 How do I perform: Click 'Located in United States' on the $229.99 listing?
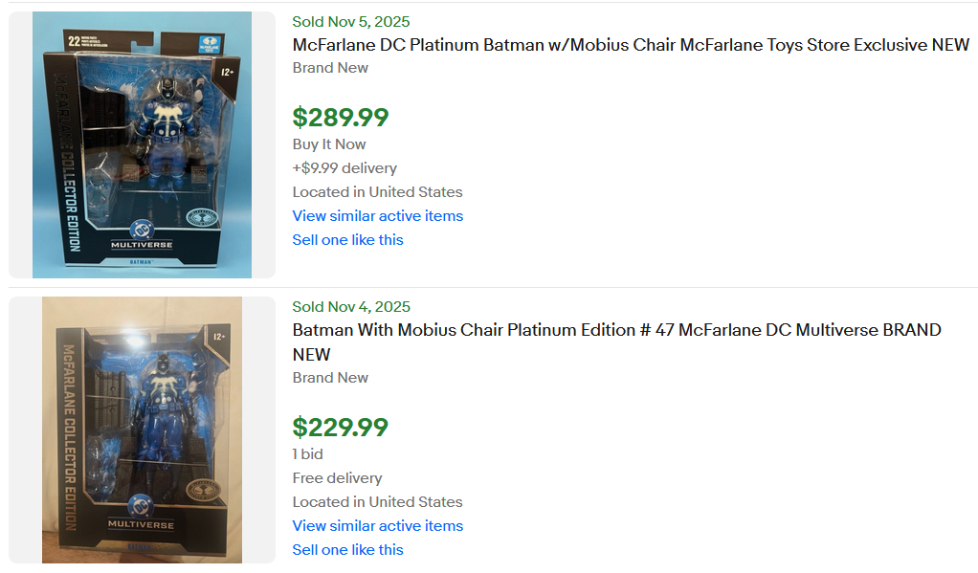[377, 502]
